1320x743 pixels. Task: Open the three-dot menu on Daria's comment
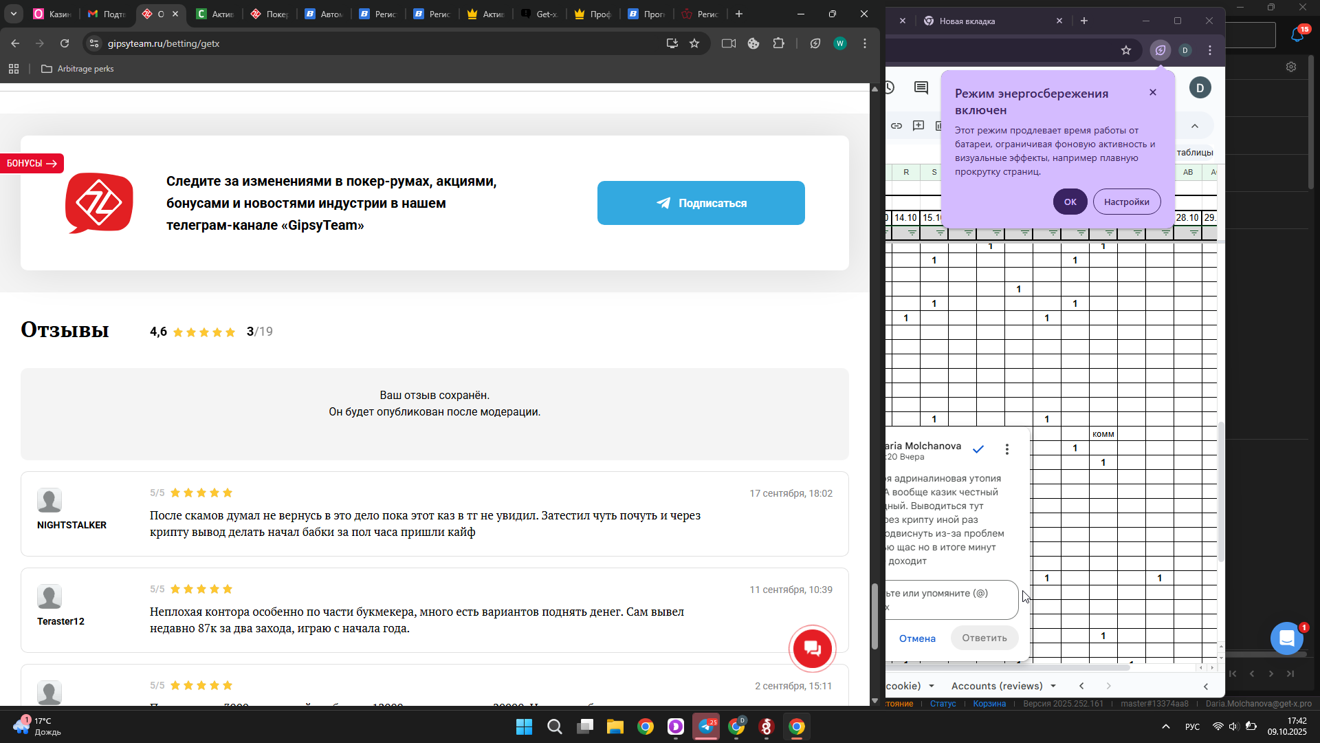click(1007, 449)
